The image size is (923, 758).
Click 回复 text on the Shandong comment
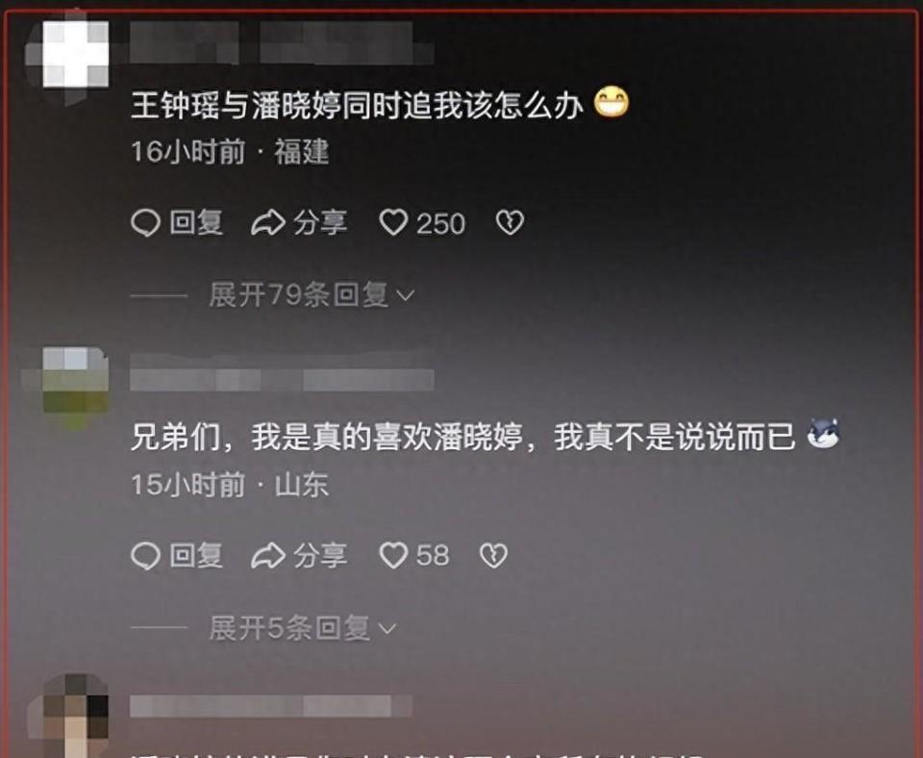(x=196, y=555)
